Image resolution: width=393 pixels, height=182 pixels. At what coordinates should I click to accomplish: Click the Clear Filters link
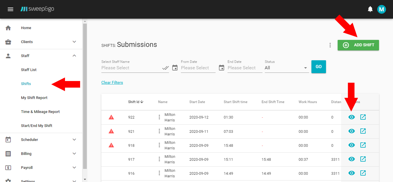pyautogui.click(x=112, y=83)
